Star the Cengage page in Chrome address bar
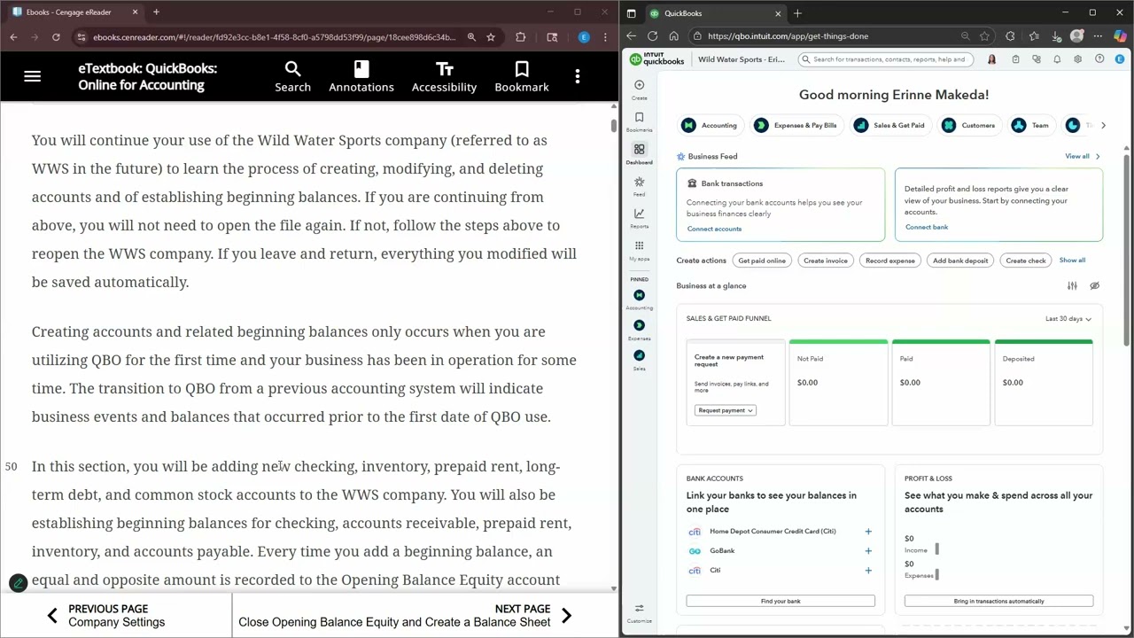Image resolution: width=1134 pixels, height=638 pixels. click(491, 37)
